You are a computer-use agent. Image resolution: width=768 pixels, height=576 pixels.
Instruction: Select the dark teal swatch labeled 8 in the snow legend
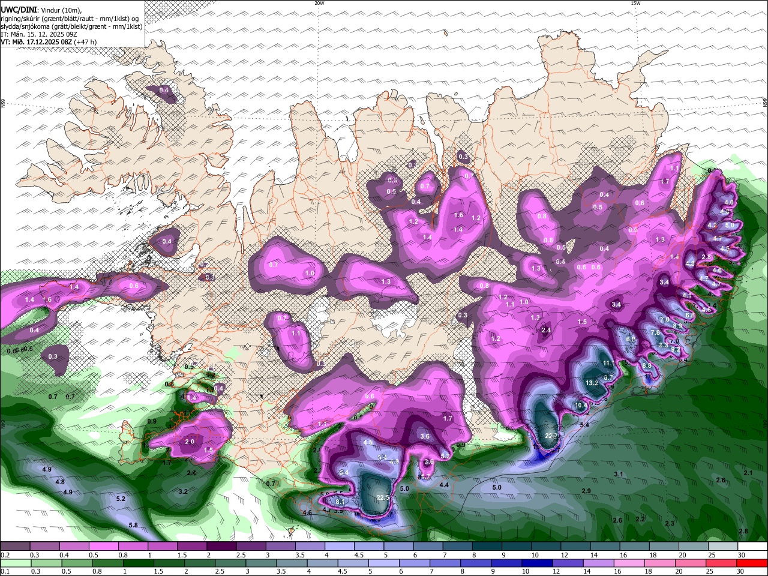click(488, 547)
